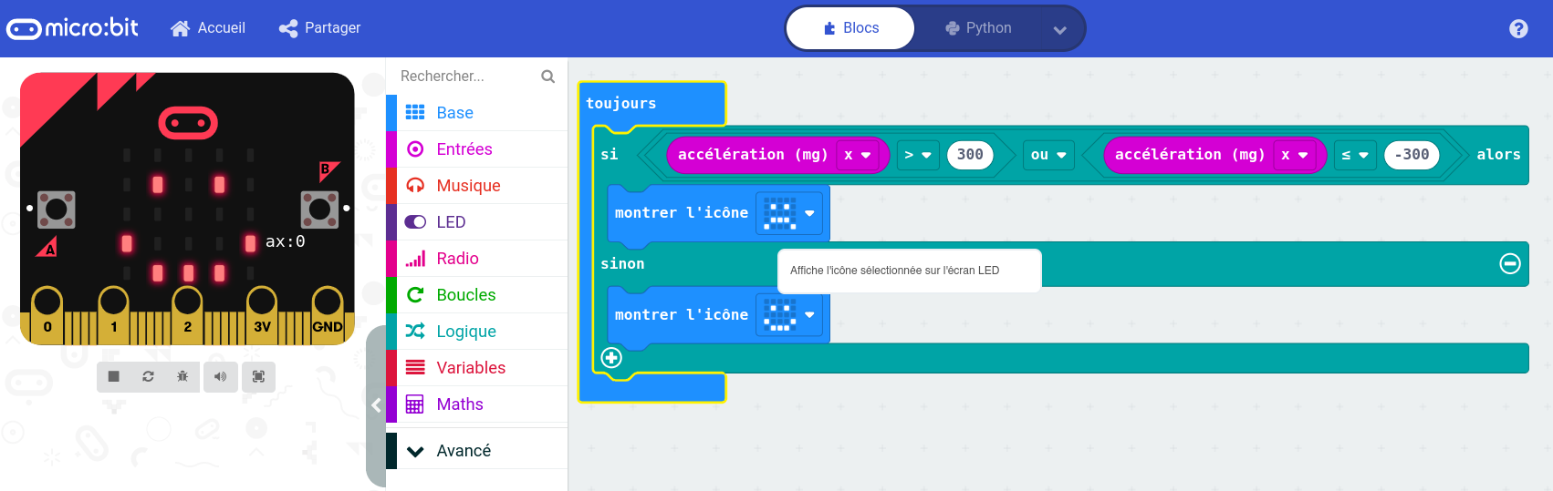This screenshot has height=491, width=1553.
Task: Open icon picker in first montrer l'icône
Action: click(789, 213)
